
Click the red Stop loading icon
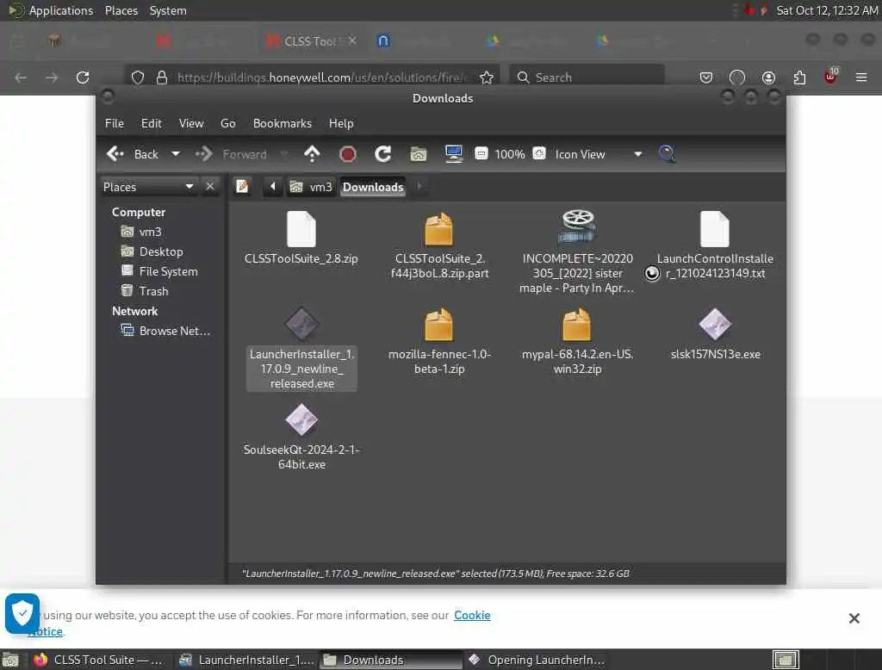pyautogui.click(x=348, y=153)
